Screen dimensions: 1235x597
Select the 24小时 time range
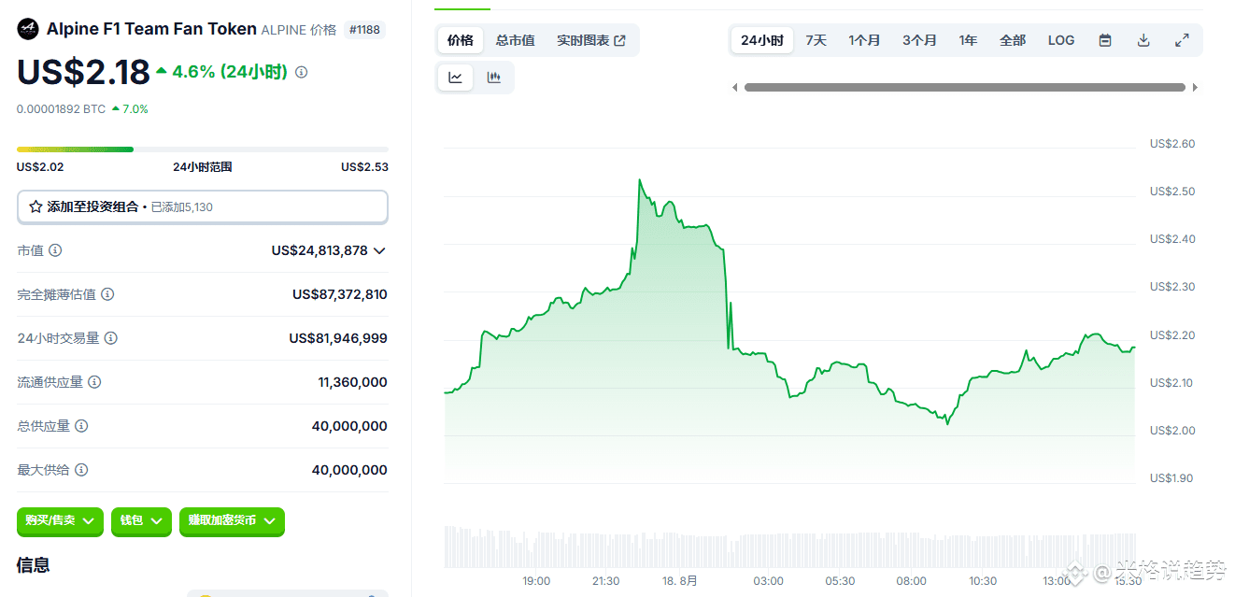[x=762, y=40]
